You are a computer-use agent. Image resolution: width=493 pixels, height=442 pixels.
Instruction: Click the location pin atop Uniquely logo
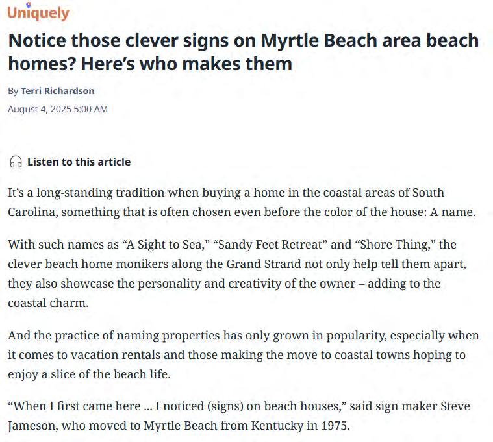(29, 5)
